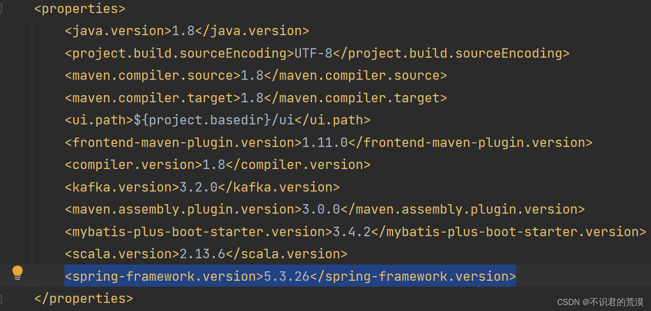Click the maven.compiler.target property line
Screen dimensions: 651x311
[x=256, y=98]
